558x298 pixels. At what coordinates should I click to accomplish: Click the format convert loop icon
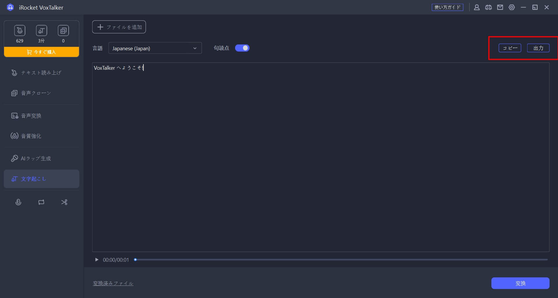[41, 202]
